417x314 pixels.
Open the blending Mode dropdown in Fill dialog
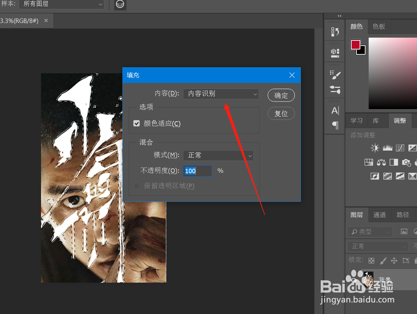(x=218, y=155)
